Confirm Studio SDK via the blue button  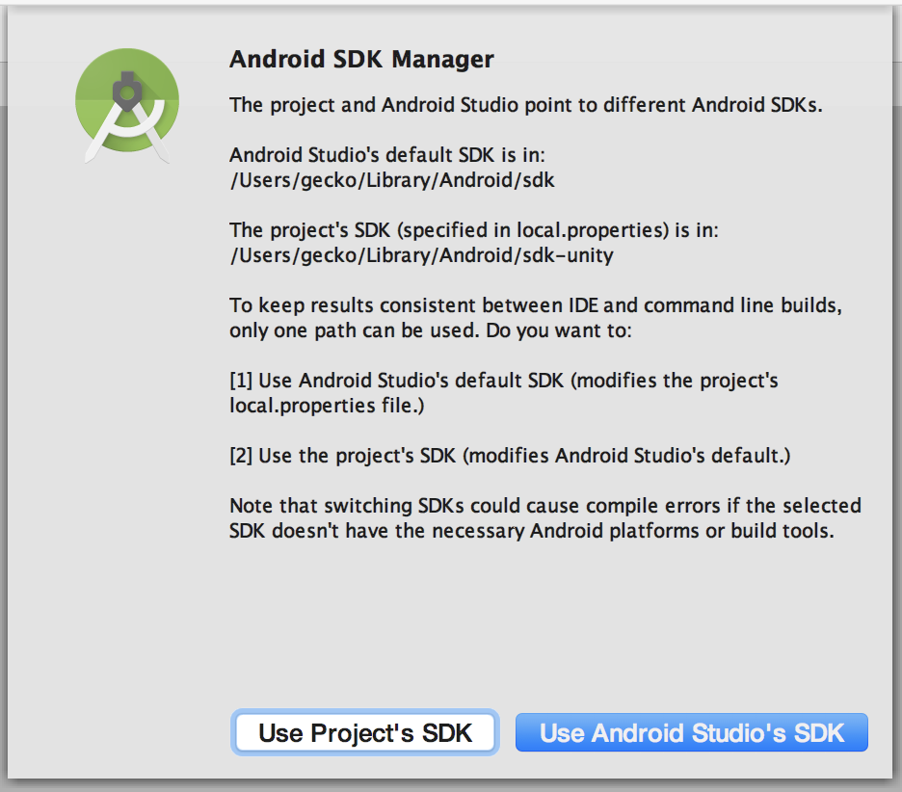click(691, 732)
